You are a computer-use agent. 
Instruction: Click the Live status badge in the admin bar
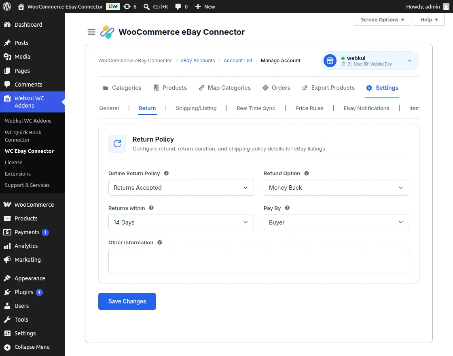[113, 6]
